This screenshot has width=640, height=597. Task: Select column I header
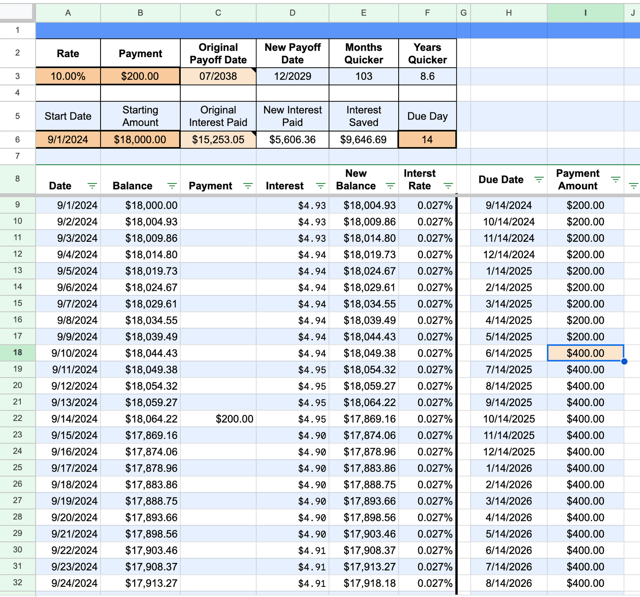(x=586, y=12)
